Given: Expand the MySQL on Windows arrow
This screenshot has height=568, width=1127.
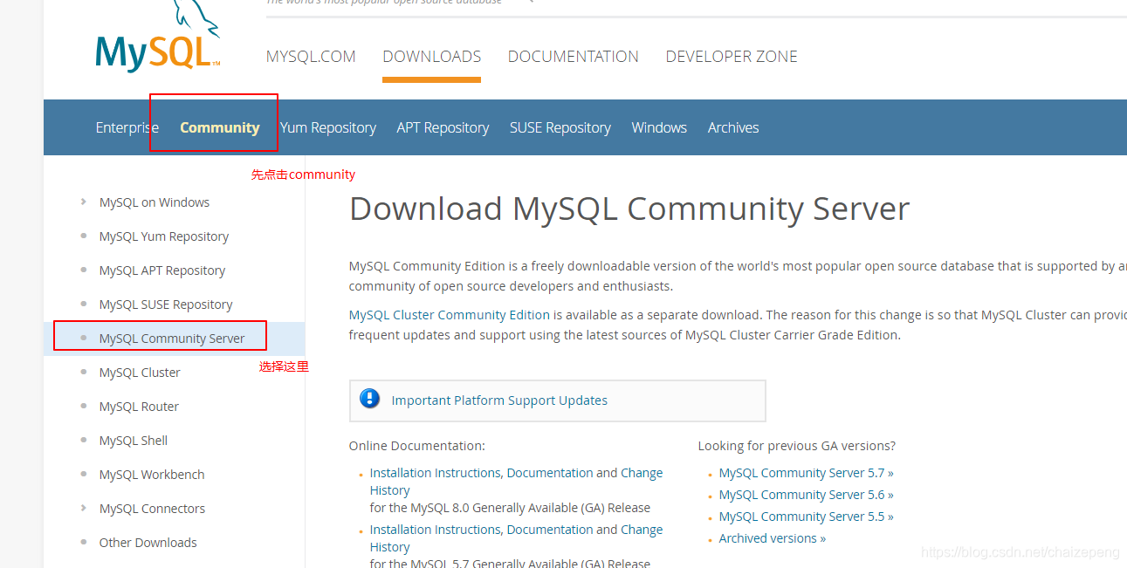Looking at the screenshot, I should click(83, 202).
